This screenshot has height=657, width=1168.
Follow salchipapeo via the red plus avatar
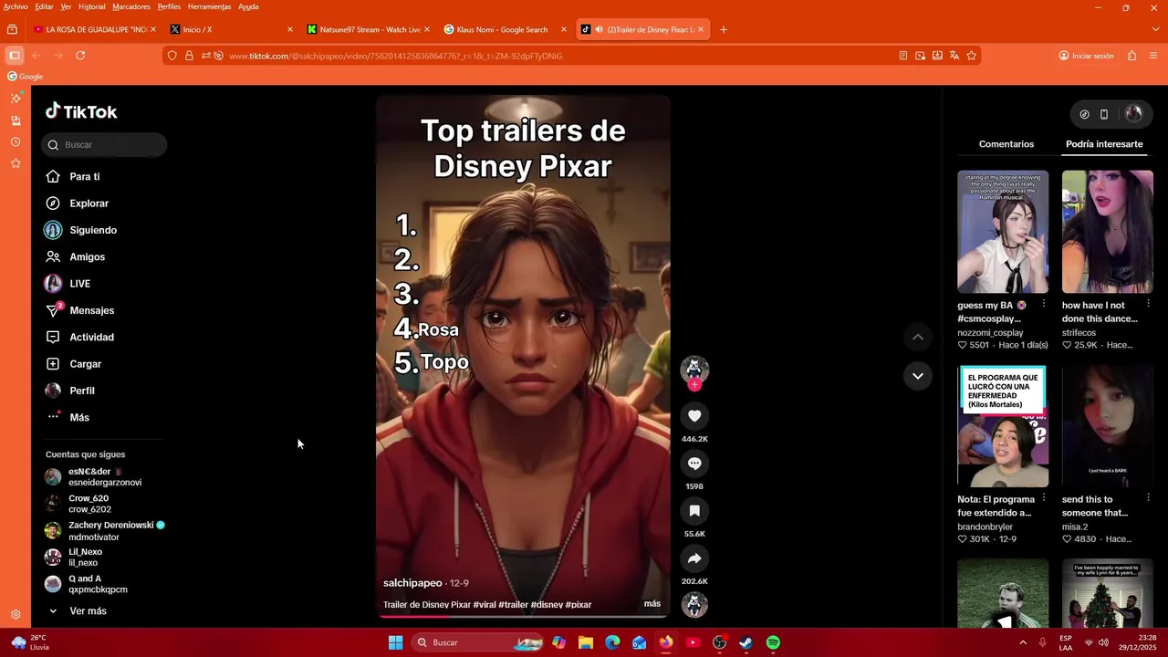[x=694, y=385]
